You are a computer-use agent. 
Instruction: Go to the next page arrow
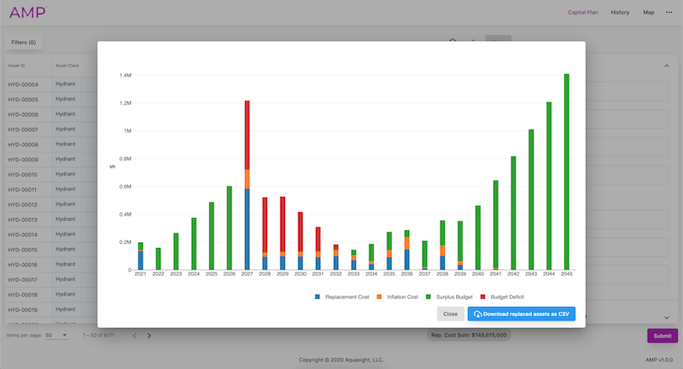pyautogui.click(x=149, y=336)
